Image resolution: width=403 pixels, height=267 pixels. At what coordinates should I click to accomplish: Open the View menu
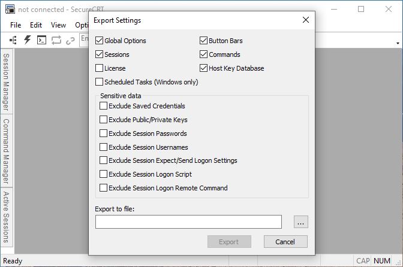click(x=58, y=25)
